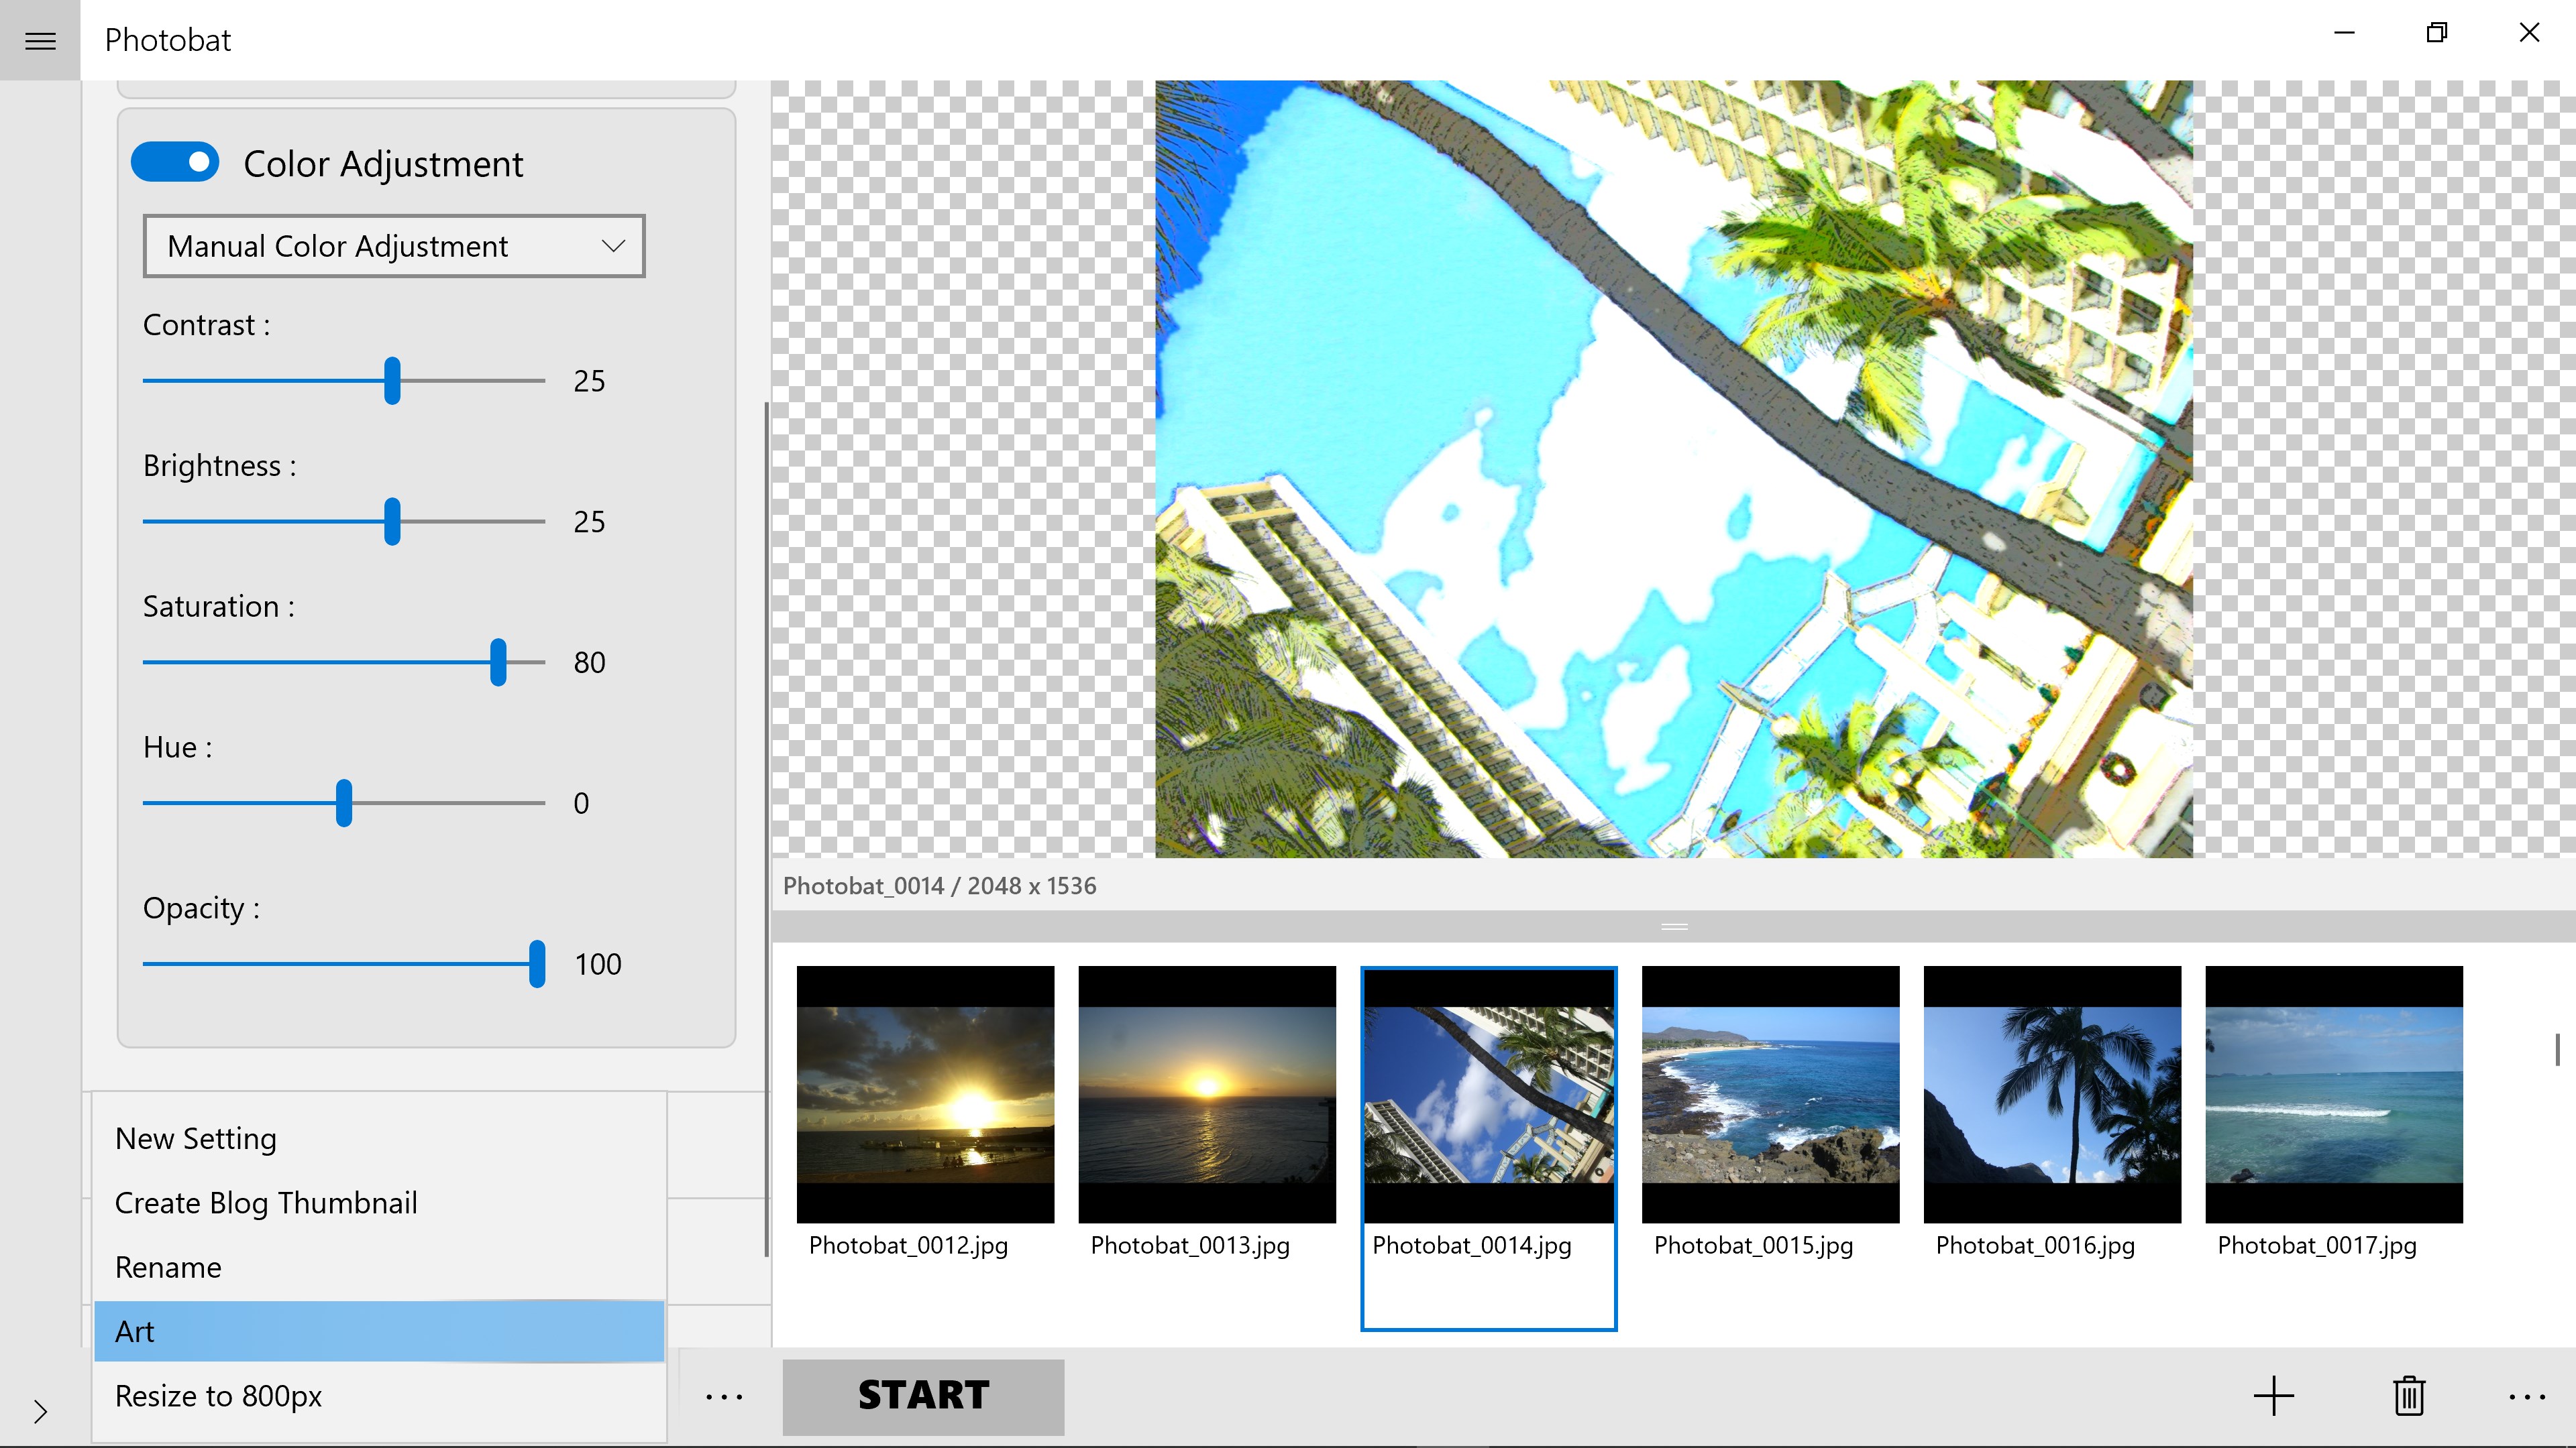Open the bottom-right more options ellipsis
The image size is (2576, 1448).
(2526, 1396)
